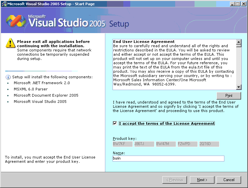This screenshot has width=248, height=188.
Task: Uncheck I accept the terms checkbox
Action: [115, 123]
